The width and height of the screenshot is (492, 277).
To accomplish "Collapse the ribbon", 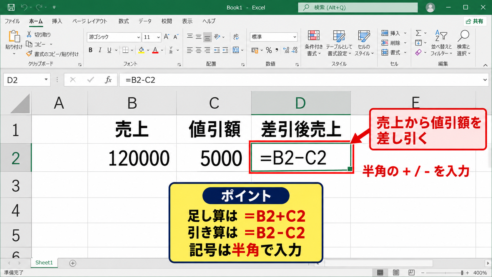I will 485,65.
